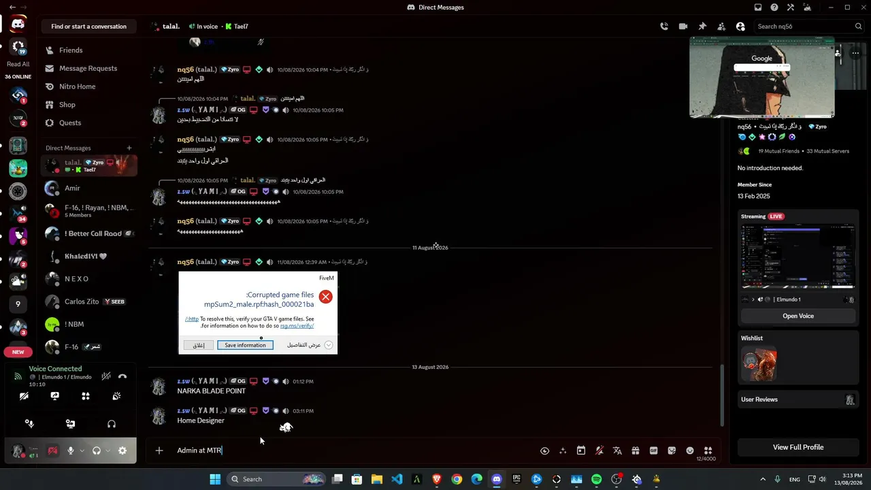
Task: Start a voice call with talal.
Action: coord(664,27)
